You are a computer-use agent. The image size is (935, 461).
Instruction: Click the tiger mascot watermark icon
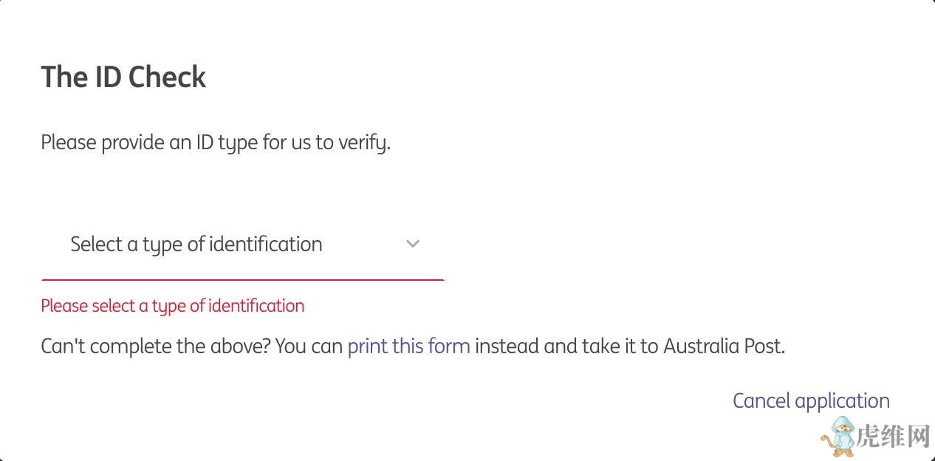(839, 436)
